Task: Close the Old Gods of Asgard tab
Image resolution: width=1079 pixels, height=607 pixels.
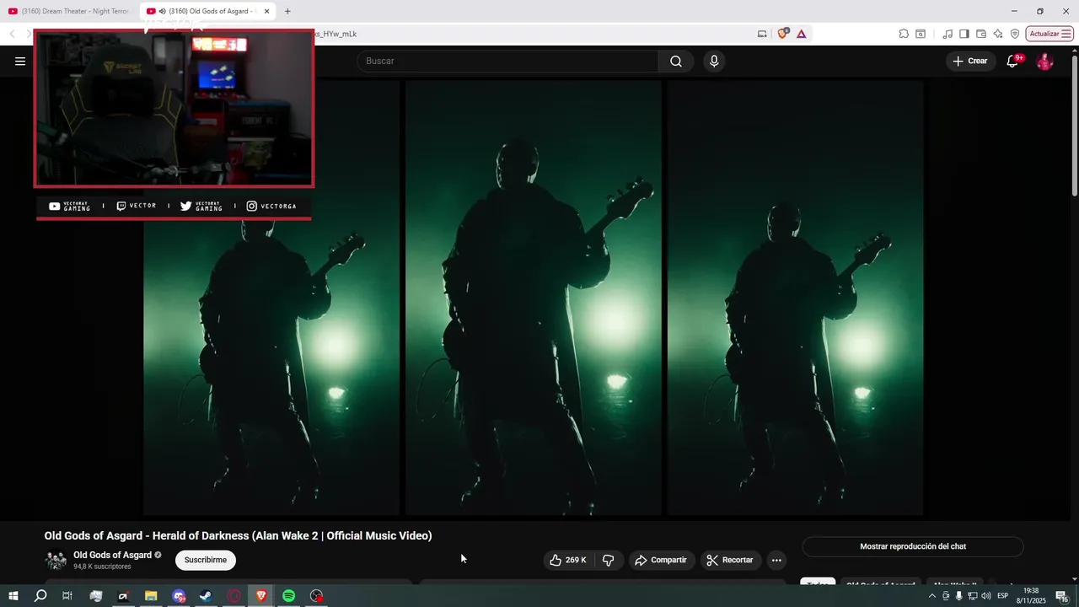Action: click(x=266, y=11)
